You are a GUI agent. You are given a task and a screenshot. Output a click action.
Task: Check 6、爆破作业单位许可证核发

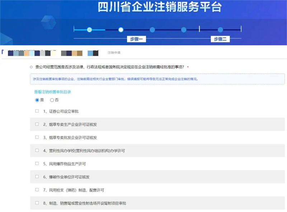[37, 176]
